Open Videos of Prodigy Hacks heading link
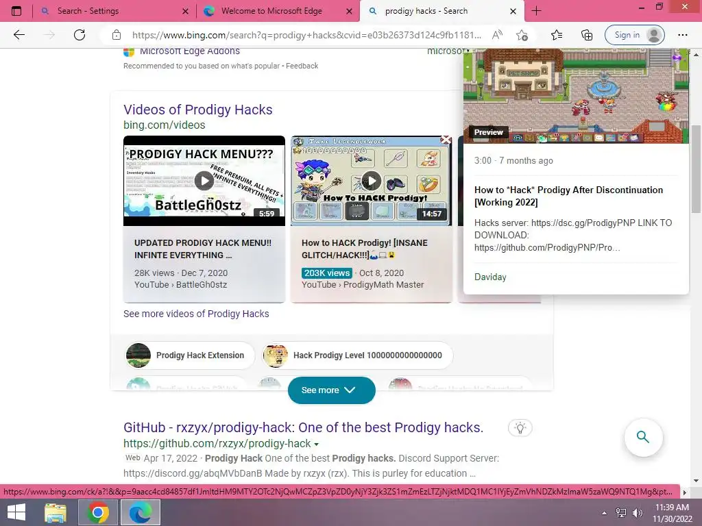 pos(198,110)
